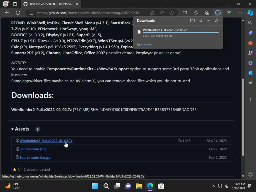Open taskbar Search
The width and height of the screenshot is (256, 192).
[x=106, y=186]
